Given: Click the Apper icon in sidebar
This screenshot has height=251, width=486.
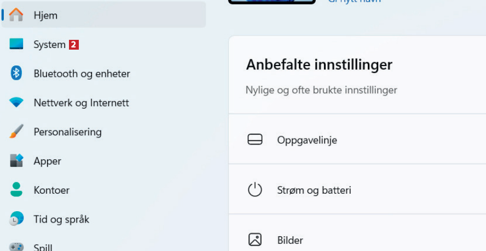Looking at the screenshot, I should (16, 161).
